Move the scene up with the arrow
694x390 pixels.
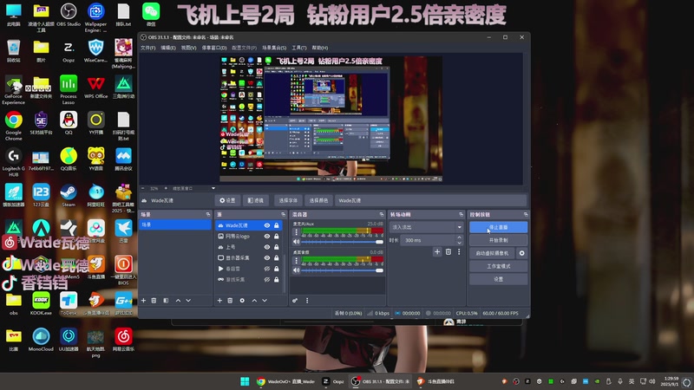(178, 301)
